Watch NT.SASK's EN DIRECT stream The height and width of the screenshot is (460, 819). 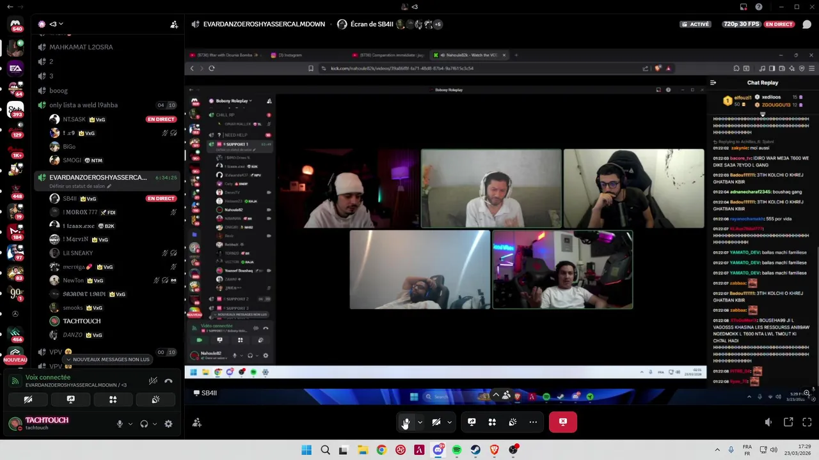point(161,119)
